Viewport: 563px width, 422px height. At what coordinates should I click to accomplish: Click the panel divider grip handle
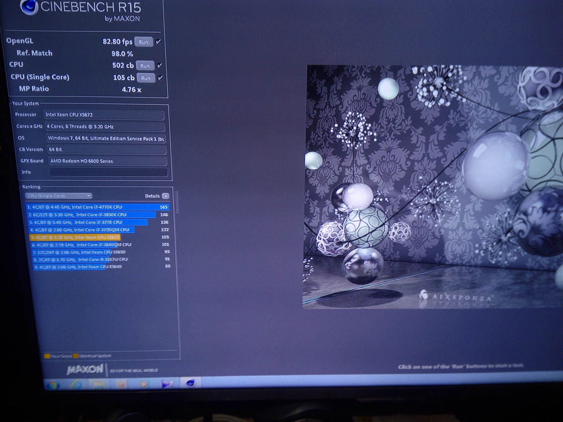tap(177, 202)
